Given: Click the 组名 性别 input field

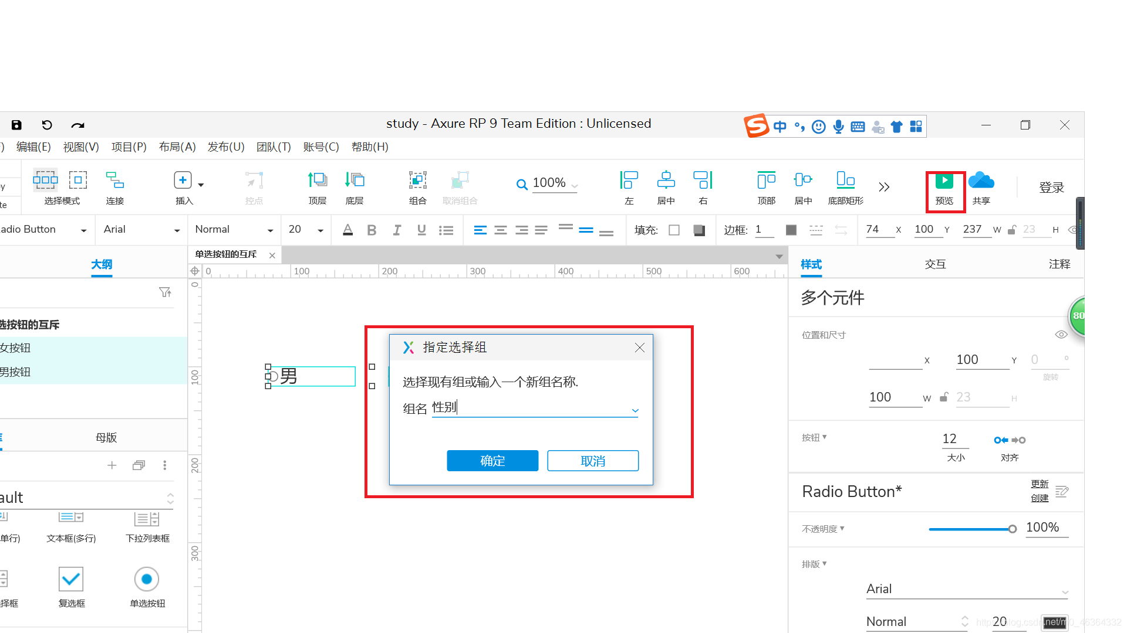Looking at the screenshot, I should pyautogui.click(x=536, y=408).
